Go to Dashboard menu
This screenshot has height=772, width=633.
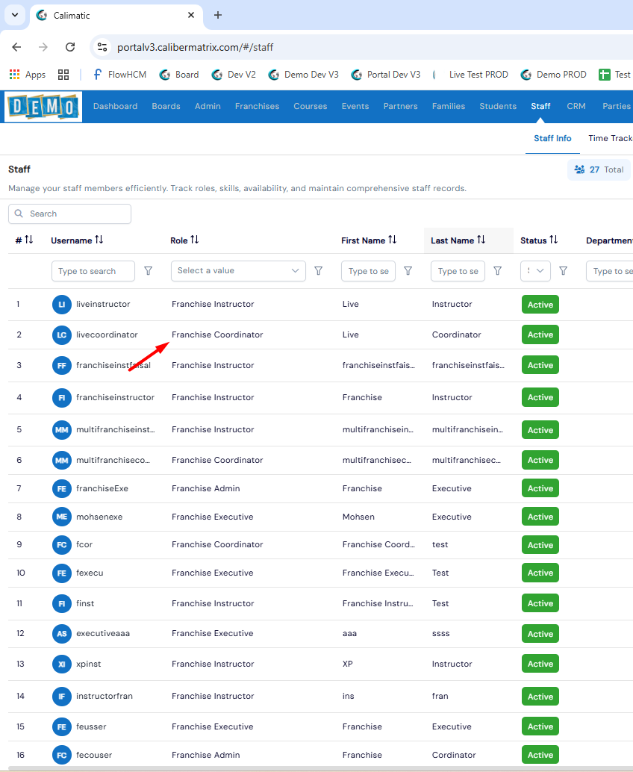pos(115,106)
